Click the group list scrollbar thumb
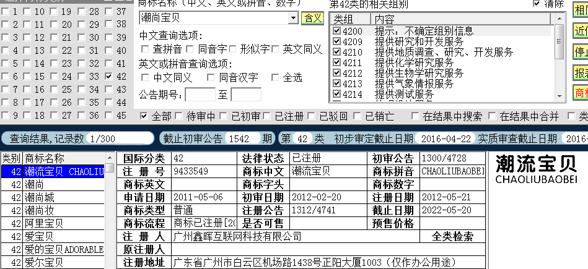The image size is (588, 269). click(x=559, y=41)
